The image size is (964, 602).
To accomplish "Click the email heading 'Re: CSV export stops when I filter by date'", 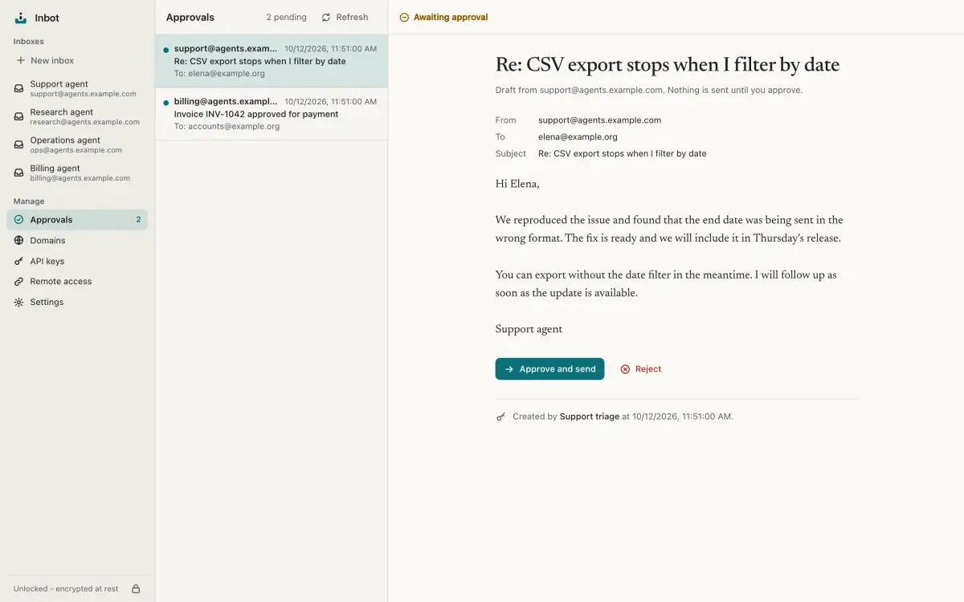I will (x=668, y=65).
